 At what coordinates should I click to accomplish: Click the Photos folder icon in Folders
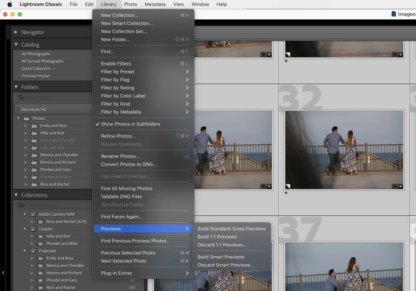(x=26, y=118)
